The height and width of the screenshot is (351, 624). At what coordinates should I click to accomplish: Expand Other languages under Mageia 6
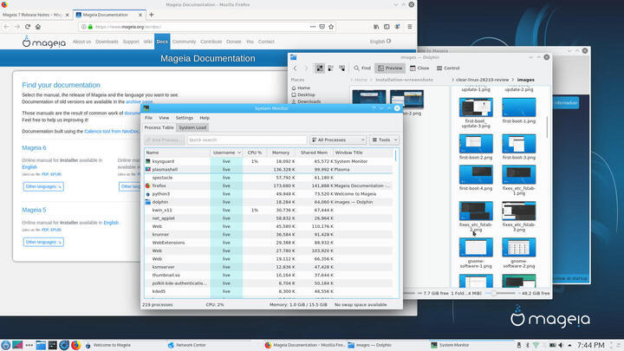coord(43,186)
